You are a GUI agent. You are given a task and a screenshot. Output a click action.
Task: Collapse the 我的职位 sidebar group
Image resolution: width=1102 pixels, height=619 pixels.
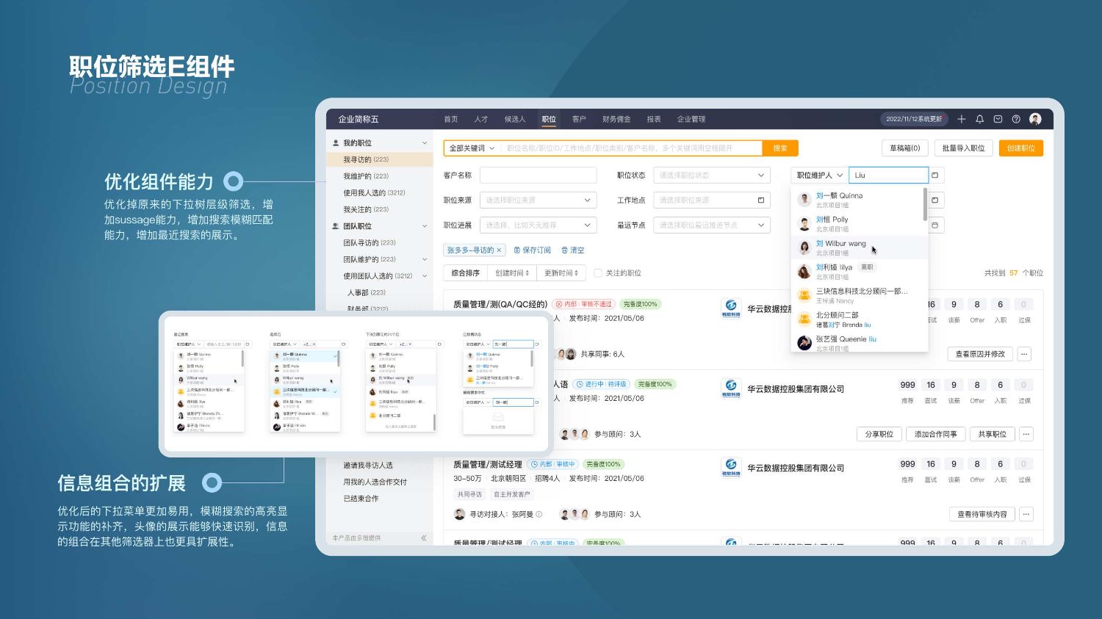tap(425, 143)
